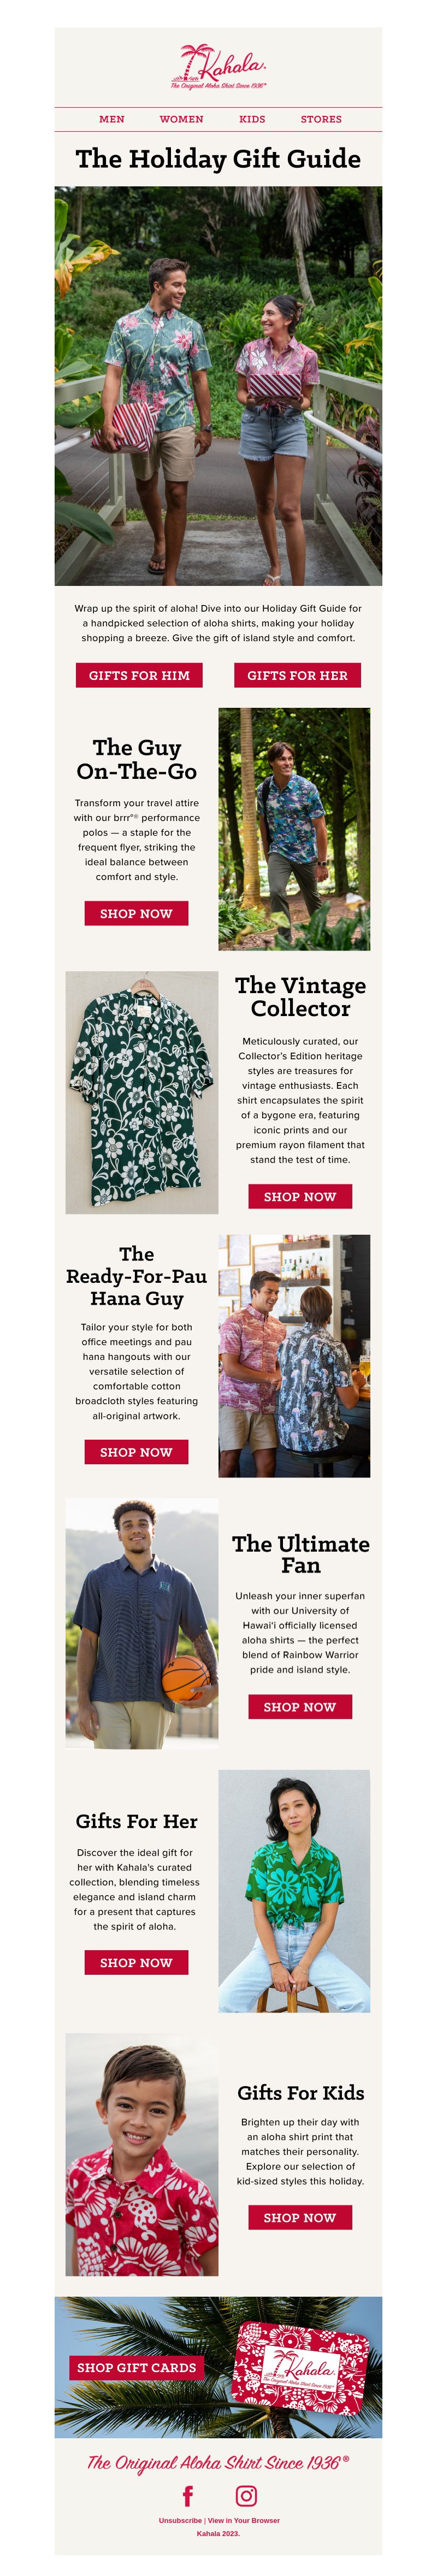This screenshot has height=2576, width=437.
Task: Open the MEN navigation item
Action: click(112, 119)
